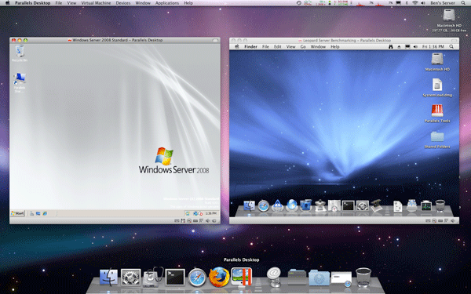Launch Firefox from the host Dock
This screenshot has height=294, width=471.
(x=219, y=278)
